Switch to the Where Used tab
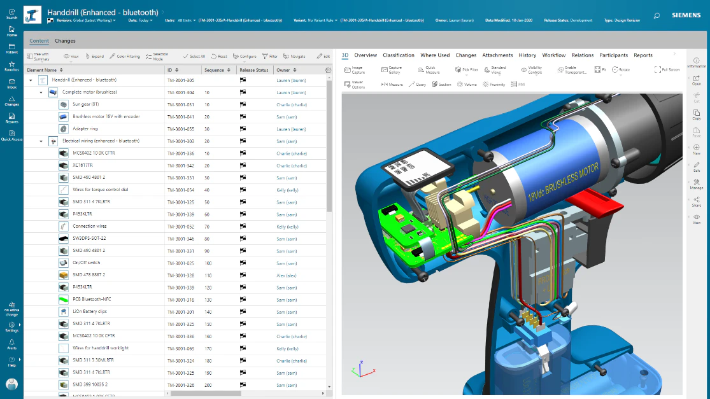This screenshot has height=399, width=710. coord(435,55)
